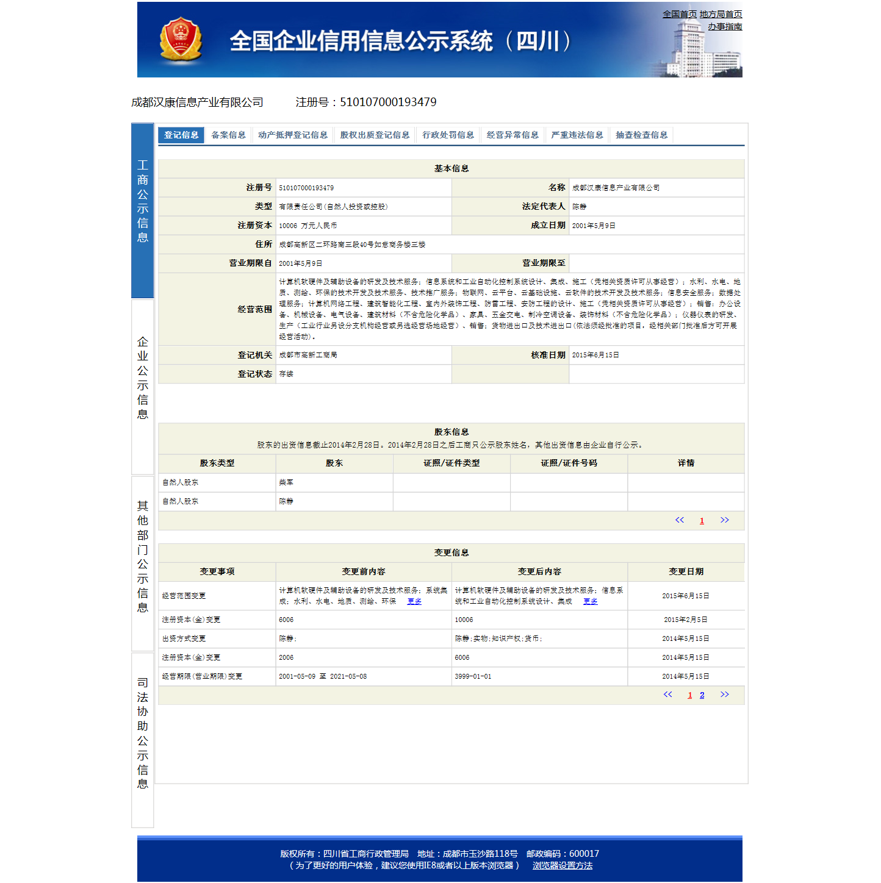Expand 更多 in 变更前内容 of 经营范围变更

tap(414, 601)
